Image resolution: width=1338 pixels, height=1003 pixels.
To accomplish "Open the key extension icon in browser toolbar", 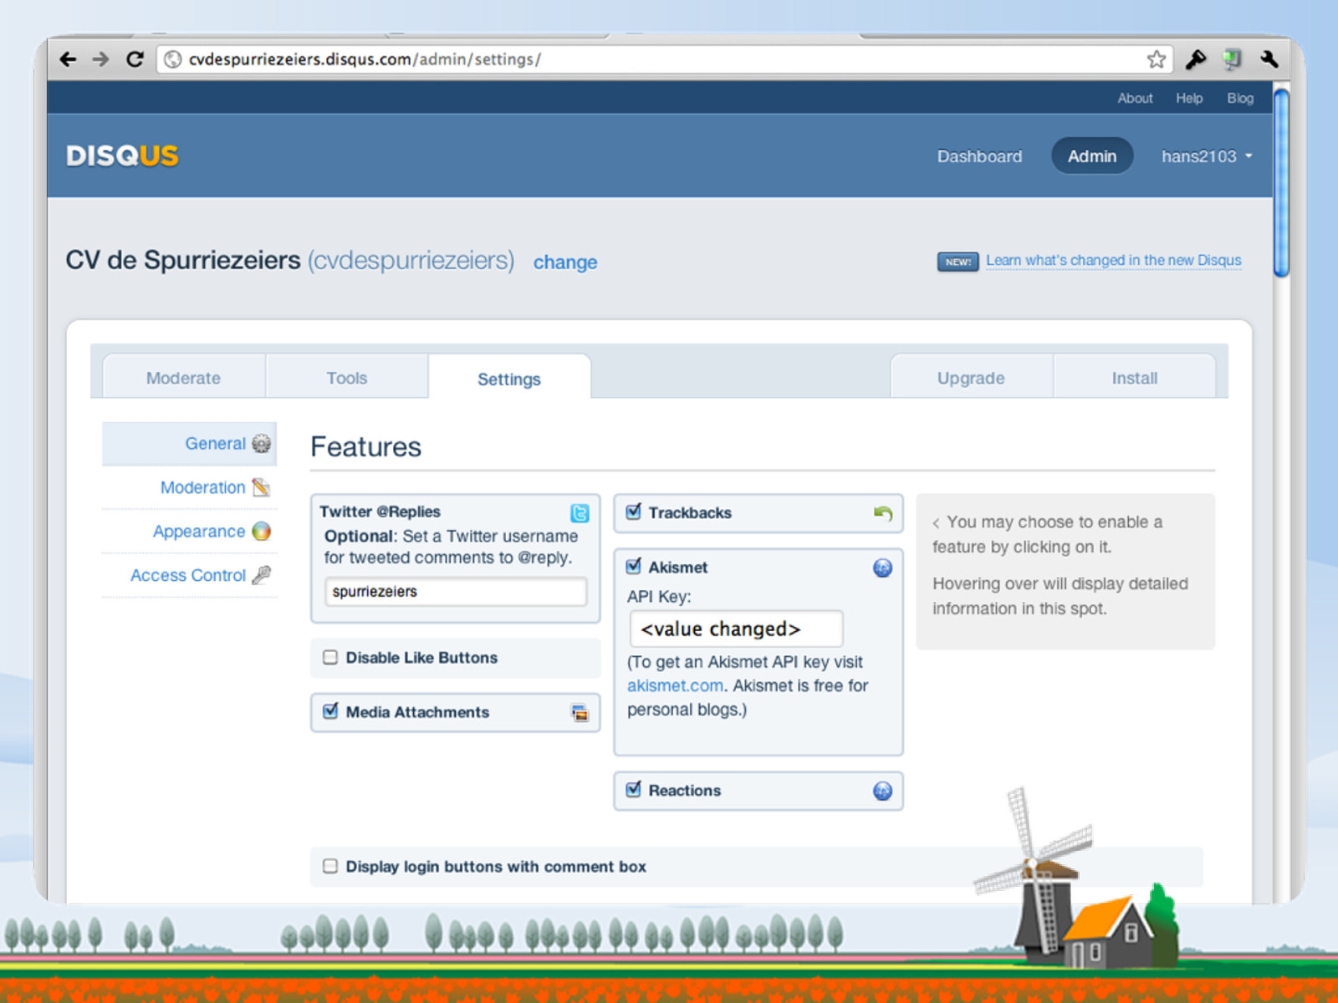I will click(x=1196, y=59).
